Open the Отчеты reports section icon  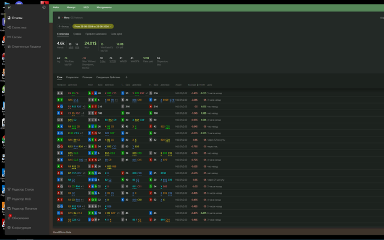[x=9, y=18]
